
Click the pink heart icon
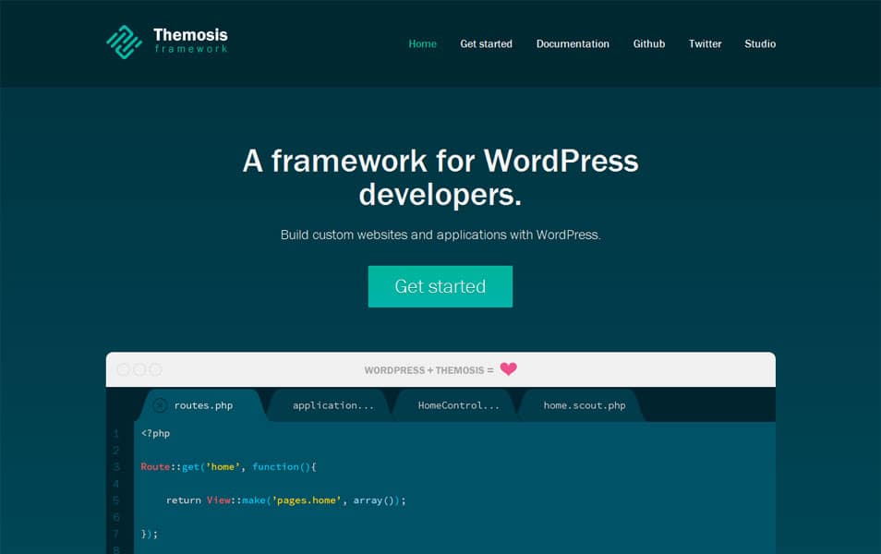509,369
